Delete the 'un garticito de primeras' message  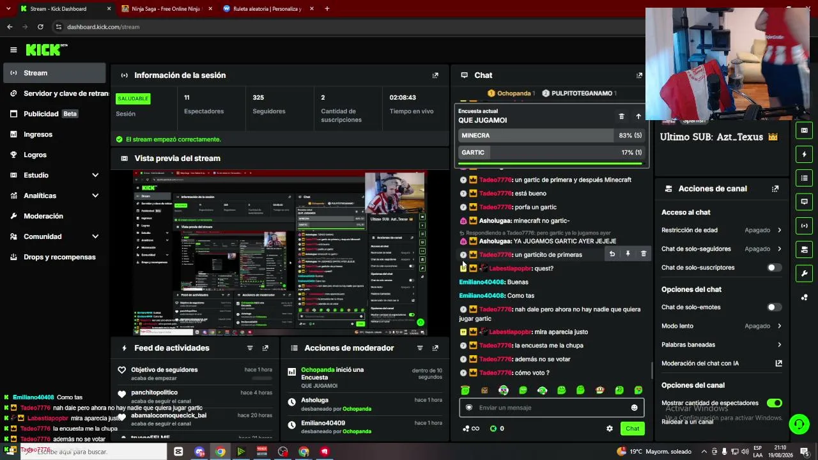point(644,254)
